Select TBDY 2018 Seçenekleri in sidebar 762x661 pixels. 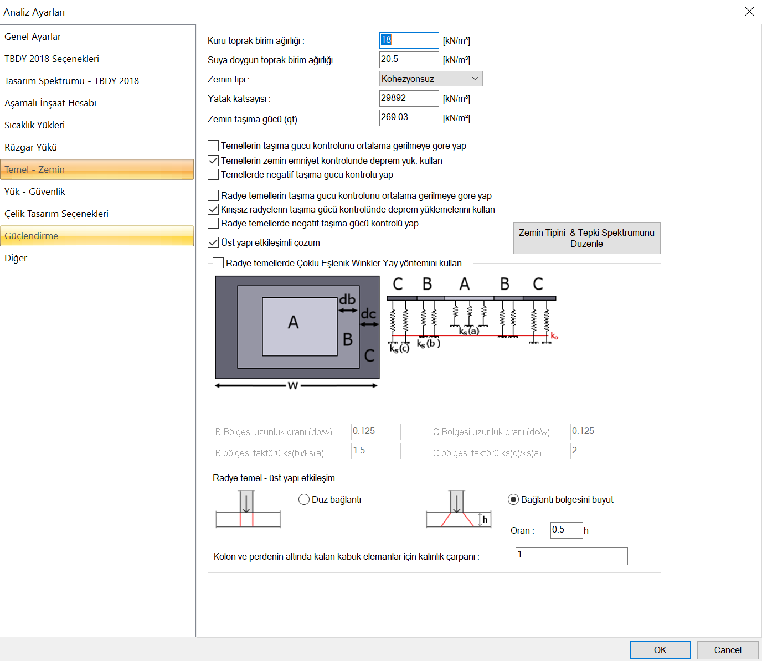[97, 59]
